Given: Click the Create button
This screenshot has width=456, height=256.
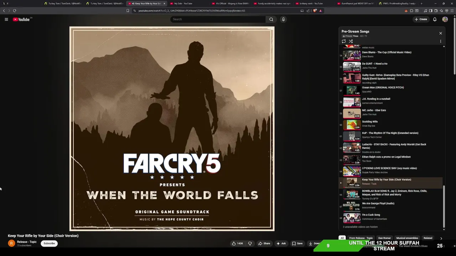Looking at the screenshot, I should tap(421, 19).
